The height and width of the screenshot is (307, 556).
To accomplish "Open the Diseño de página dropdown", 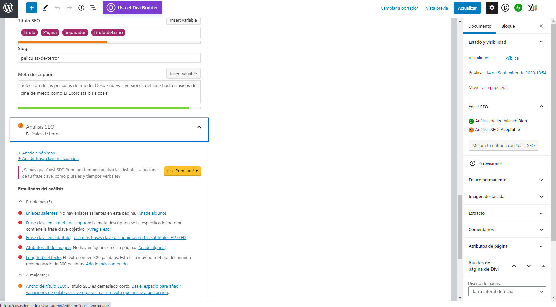I will click(507, 292).
